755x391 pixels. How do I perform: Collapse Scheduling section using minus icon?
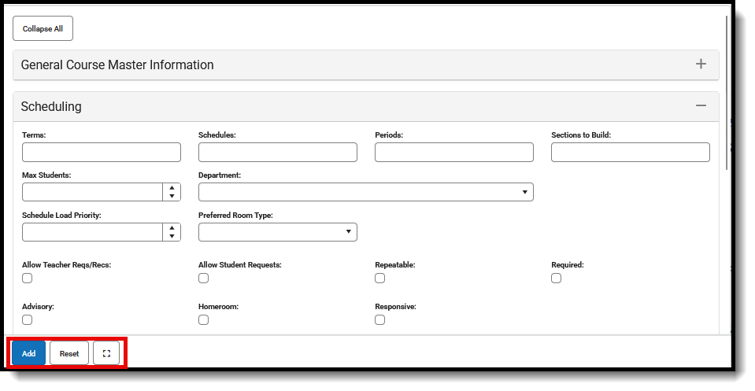pyautogui.click(x=701, y=106)
